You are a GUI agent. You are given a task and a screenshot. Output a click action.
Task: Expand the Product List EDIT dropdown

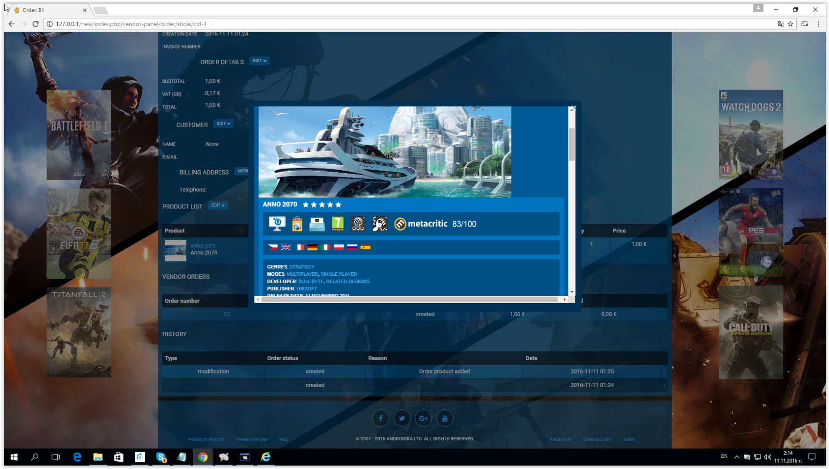click(x=218, y=205)
